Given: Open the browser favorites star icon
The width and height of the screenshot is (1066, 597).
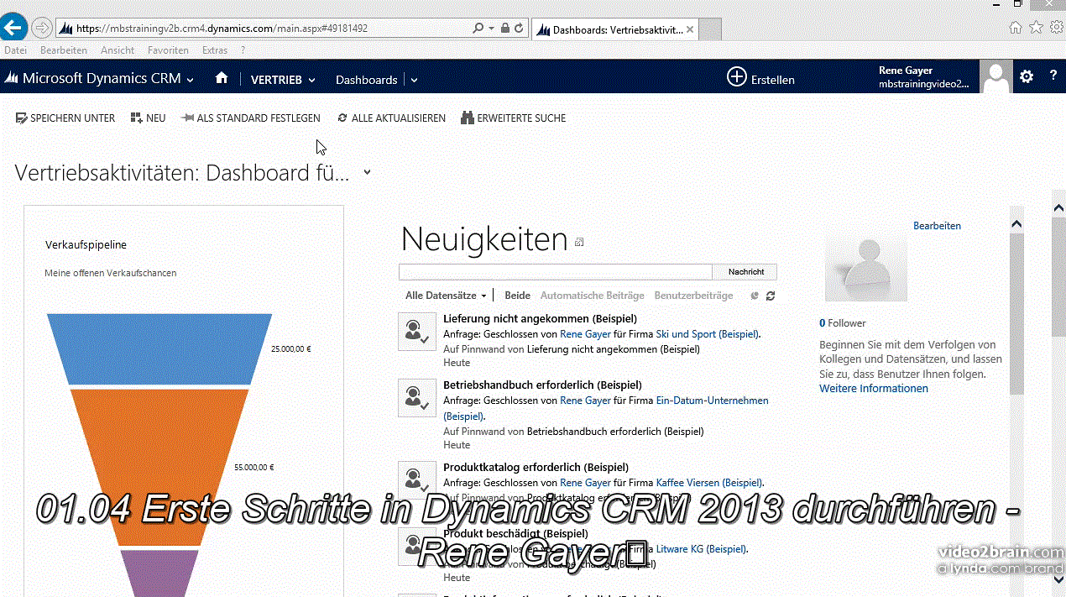Looking at the screenshot, I should click(1036, 28).
